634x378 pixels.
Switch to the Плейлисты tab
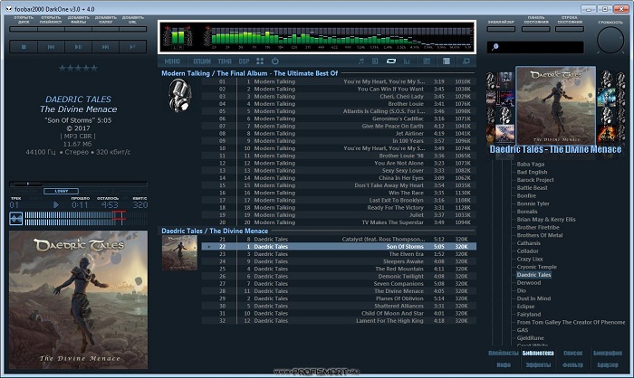click(x=504, y=353)
